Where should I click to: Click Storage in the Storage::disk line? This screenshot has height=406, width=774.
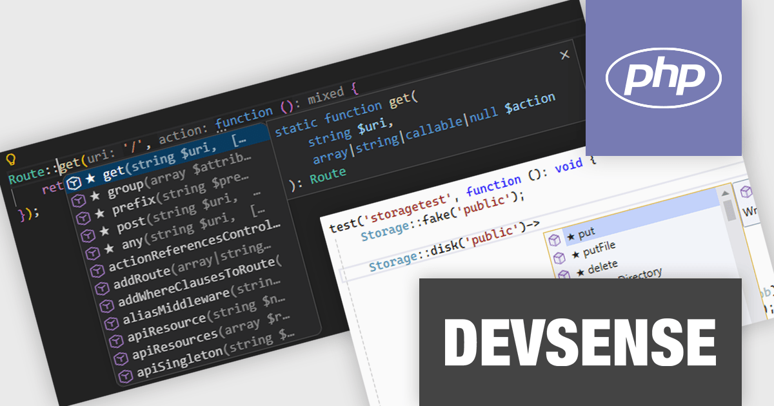click(393, 262)
